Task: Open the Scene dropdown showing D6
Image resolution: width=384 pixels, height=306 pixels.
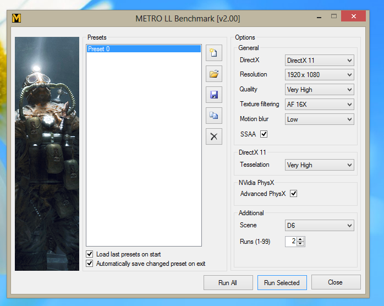Action: click(x=319, y=226)
